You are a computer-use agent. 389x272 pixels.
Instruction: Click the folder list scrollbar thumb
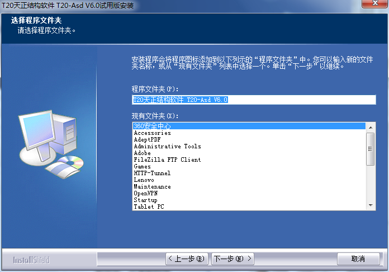click(371, 149)
